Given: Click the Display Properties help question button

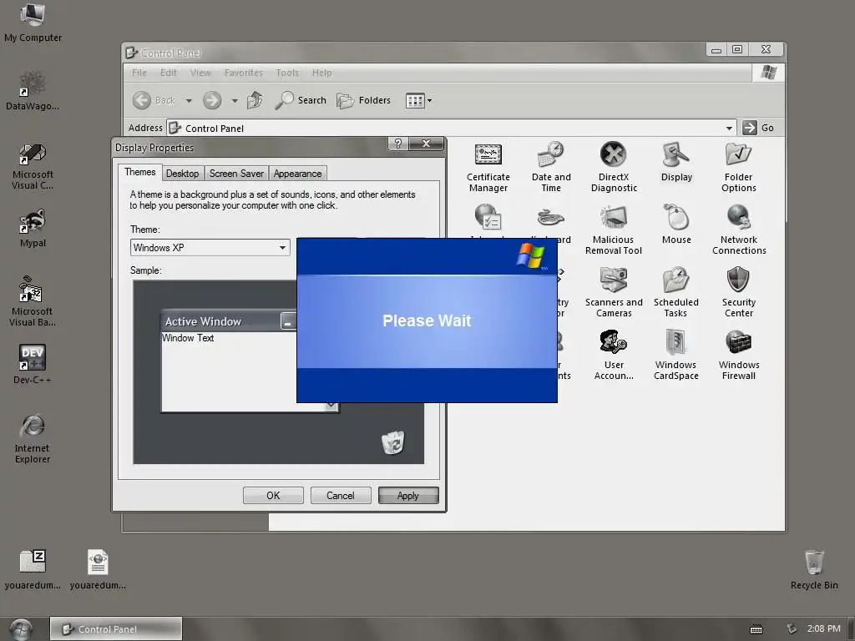Looking at the screenshot, I should (398, 144).
